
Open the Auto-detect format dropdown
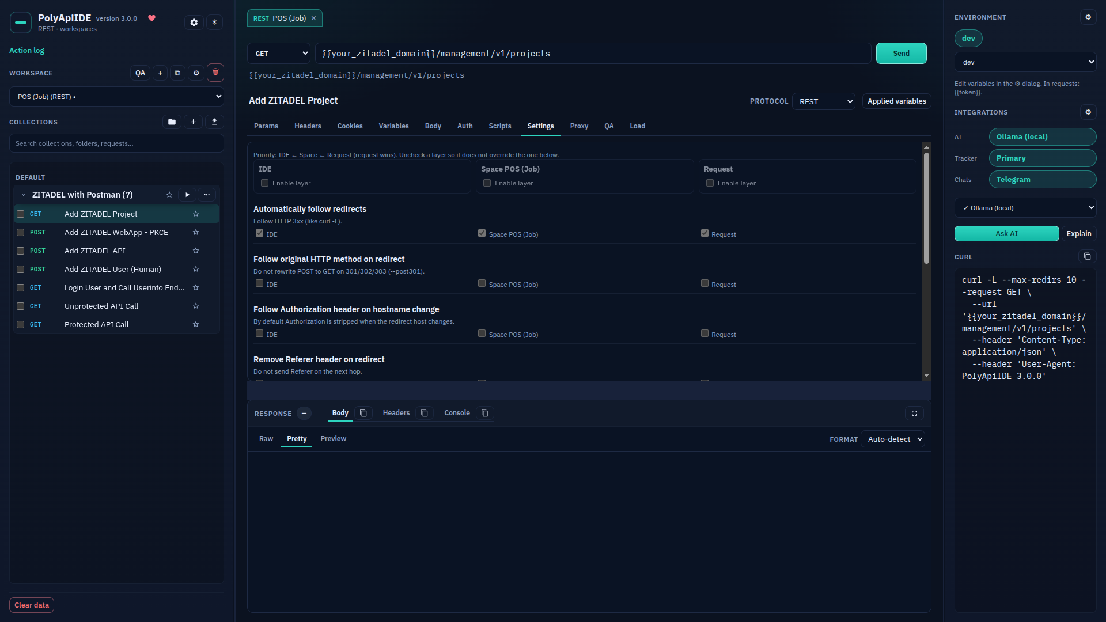click(x=893, y=439)
